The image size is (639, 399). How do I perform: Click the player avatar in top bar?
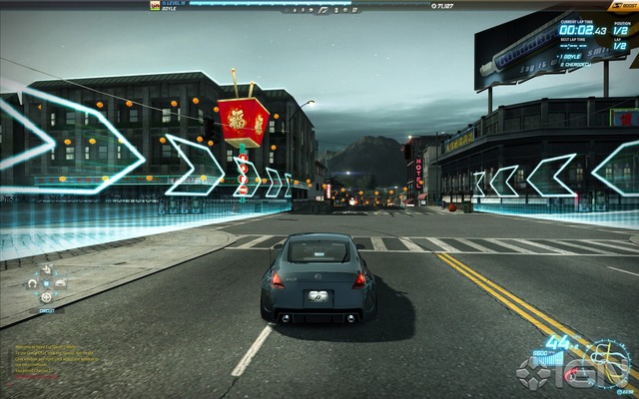click(155, 5)
